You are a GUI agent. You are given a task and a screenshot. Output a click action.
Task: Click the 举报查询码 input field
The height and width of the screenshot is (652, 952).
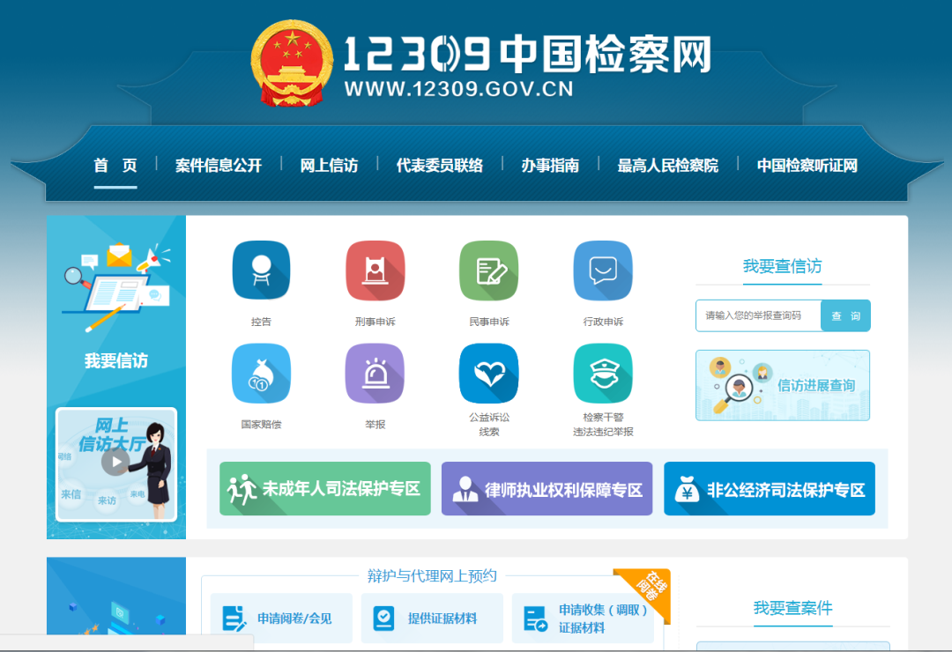tap(758, 315)
